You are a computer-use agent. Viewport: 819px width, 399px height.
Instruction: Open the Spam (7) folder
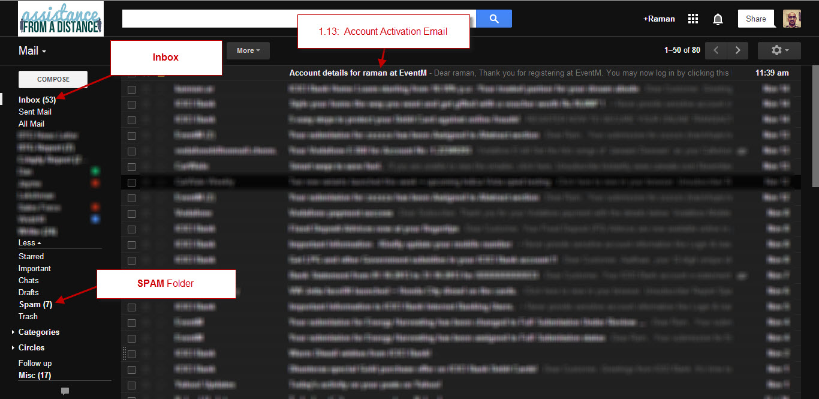coord(35,305)
